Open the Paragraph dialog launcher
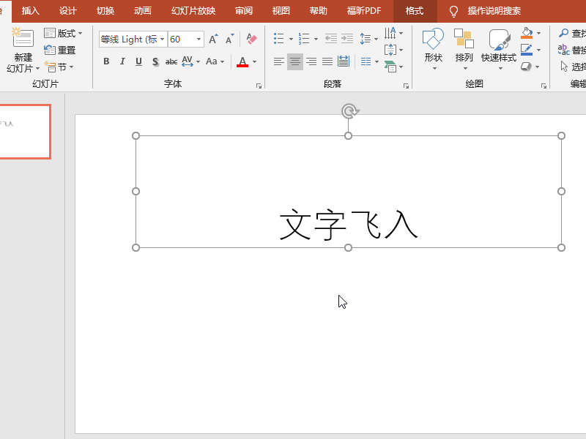 coord(406,86)
